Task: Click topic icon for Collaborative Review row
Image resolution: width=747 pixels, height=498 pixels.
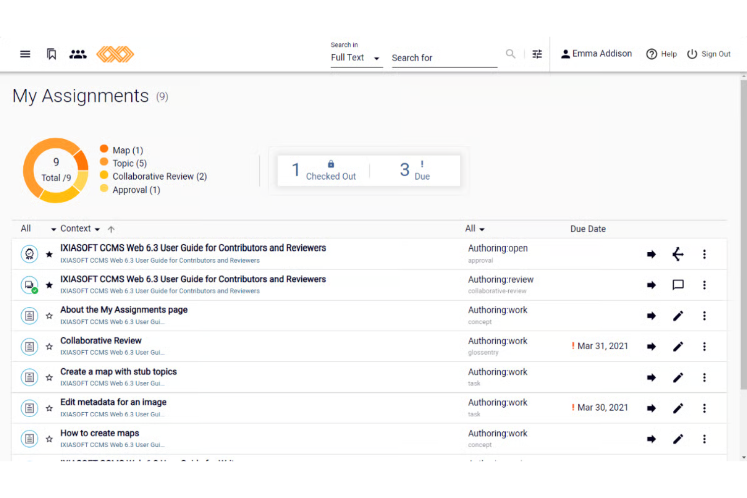Action: [29, 347]
